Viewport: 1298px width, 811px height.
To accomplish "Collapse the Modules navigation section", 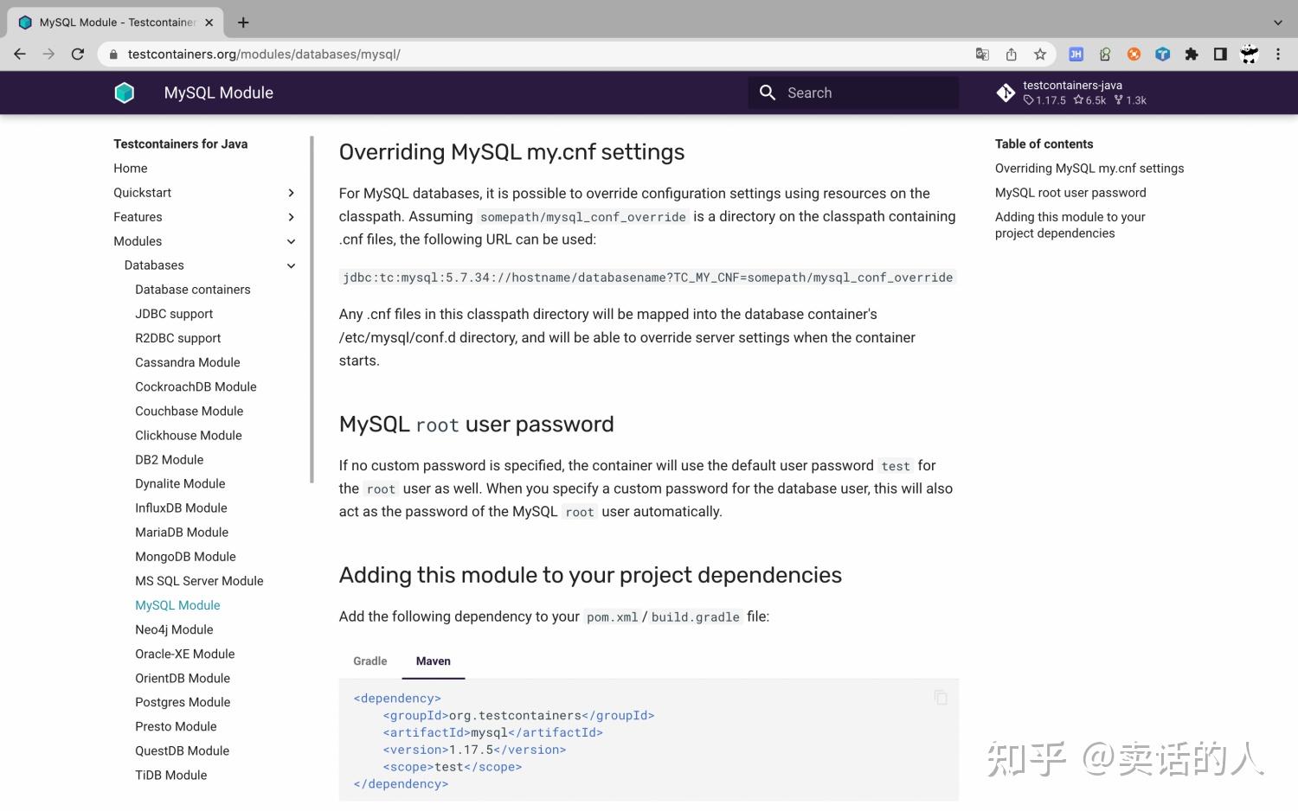I will tap(291, 241).
